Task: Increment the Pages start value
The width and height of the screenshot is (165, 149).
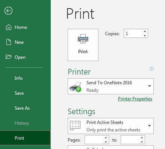Action: point(106,138)
